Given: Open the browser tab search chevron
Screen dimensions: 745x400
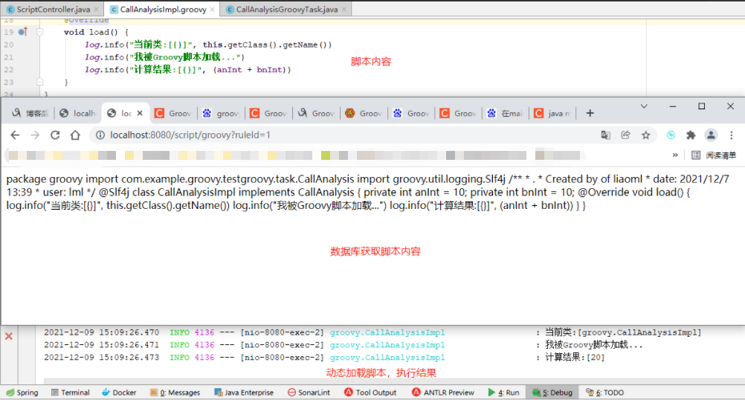Looking at the screenshot, I should tap(644, 106).
